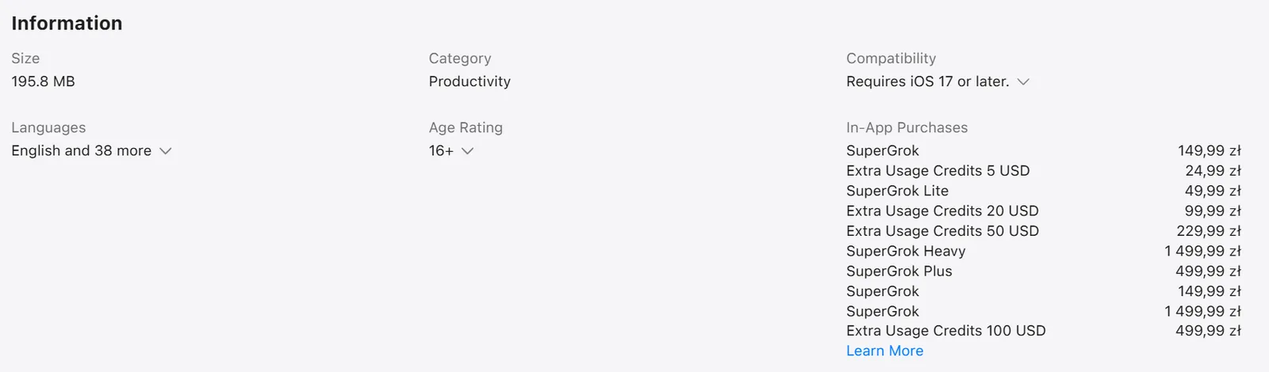
Task: Expand the Age Rating 16+ chevron
Action: [467, 151]
